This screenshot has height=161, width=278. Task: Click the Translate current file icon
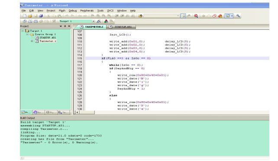tap(25, 21)
